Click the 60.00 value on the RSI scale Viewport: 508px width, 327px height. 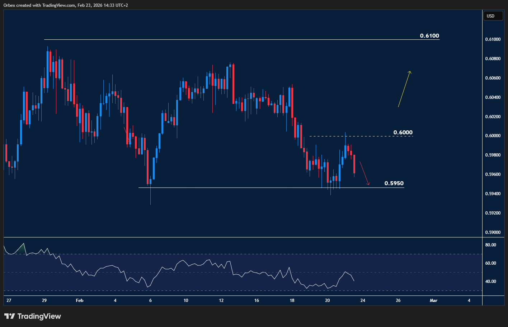[490, 263]
